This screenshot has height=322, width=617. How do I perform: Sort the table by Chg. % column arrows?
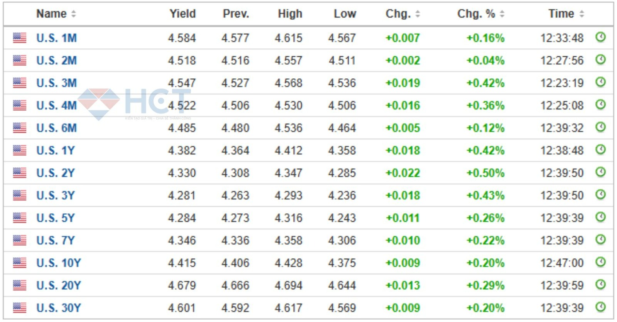coord(502,14)
